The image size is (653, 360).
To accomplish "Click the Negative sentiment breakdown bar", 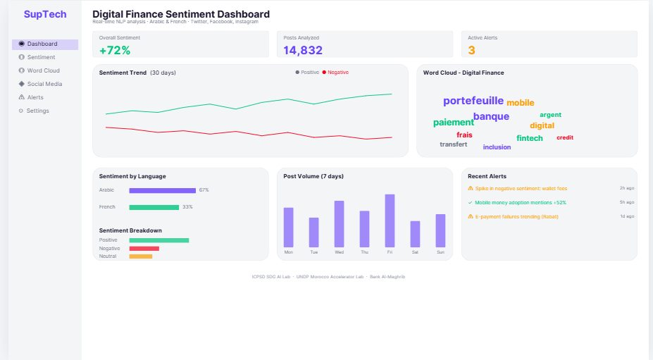I will 144,249.
